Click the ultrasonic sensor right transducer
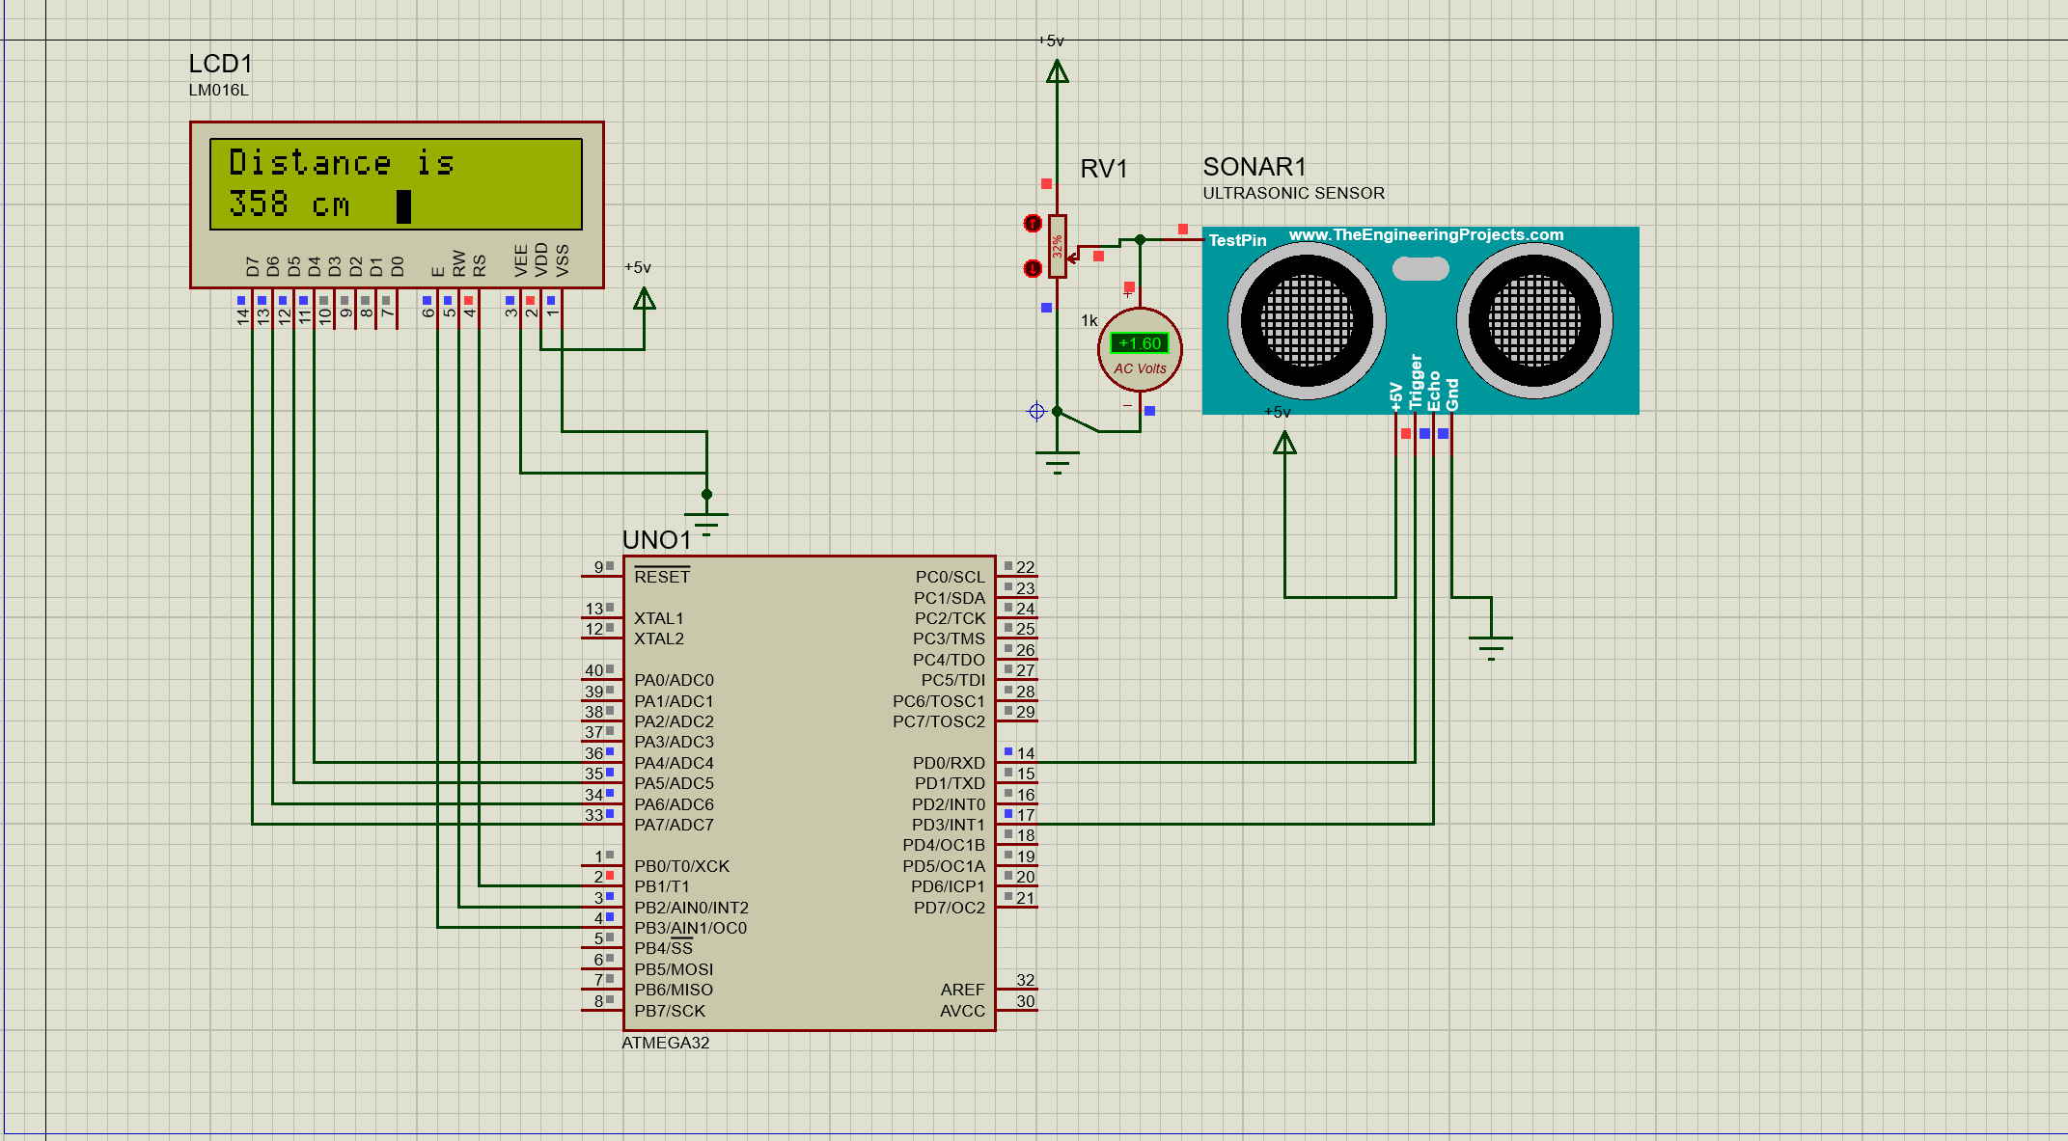 (x=1534, y=321)
